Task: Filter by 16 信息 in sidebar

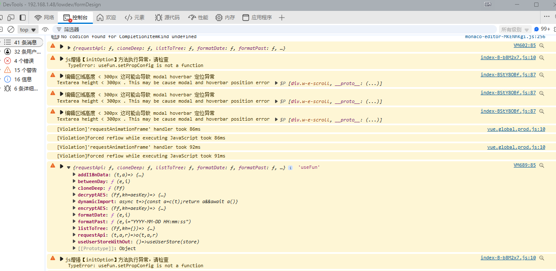Action: pyautogui.click(x=22, y=79)
